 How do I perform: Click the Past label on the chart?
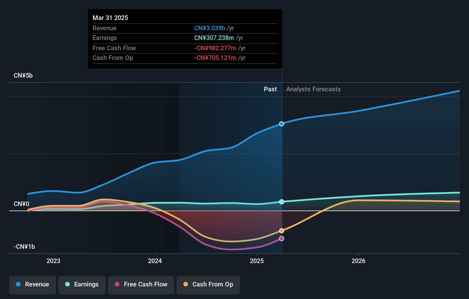pos(270,89)
